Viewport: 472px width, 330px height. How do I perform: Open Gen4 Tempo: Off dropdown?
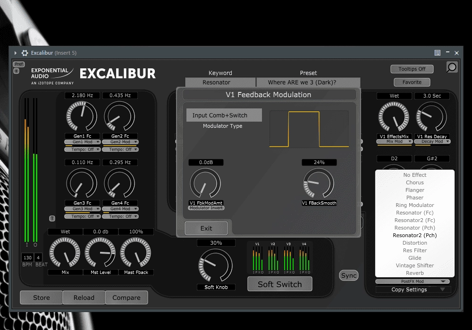point(120,216)
